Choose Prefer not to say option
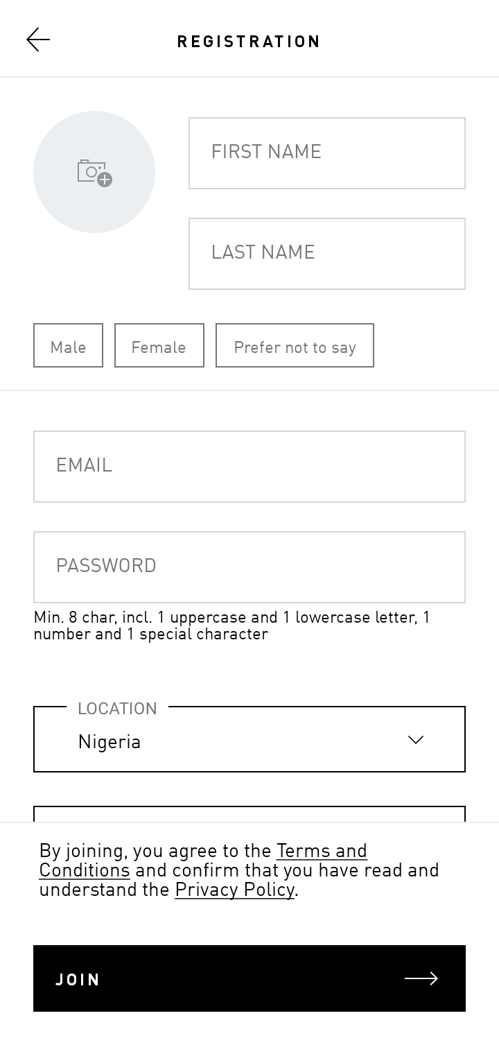 point(295,345)
